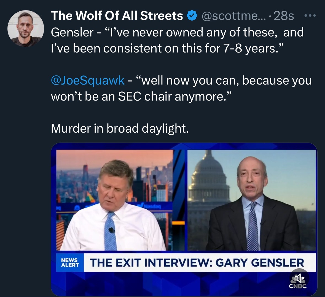This screenshot has height=297, width=325.
Task: Click the blue verified checkmark badge
Action: pyautogui.click(x=192, y=16)
